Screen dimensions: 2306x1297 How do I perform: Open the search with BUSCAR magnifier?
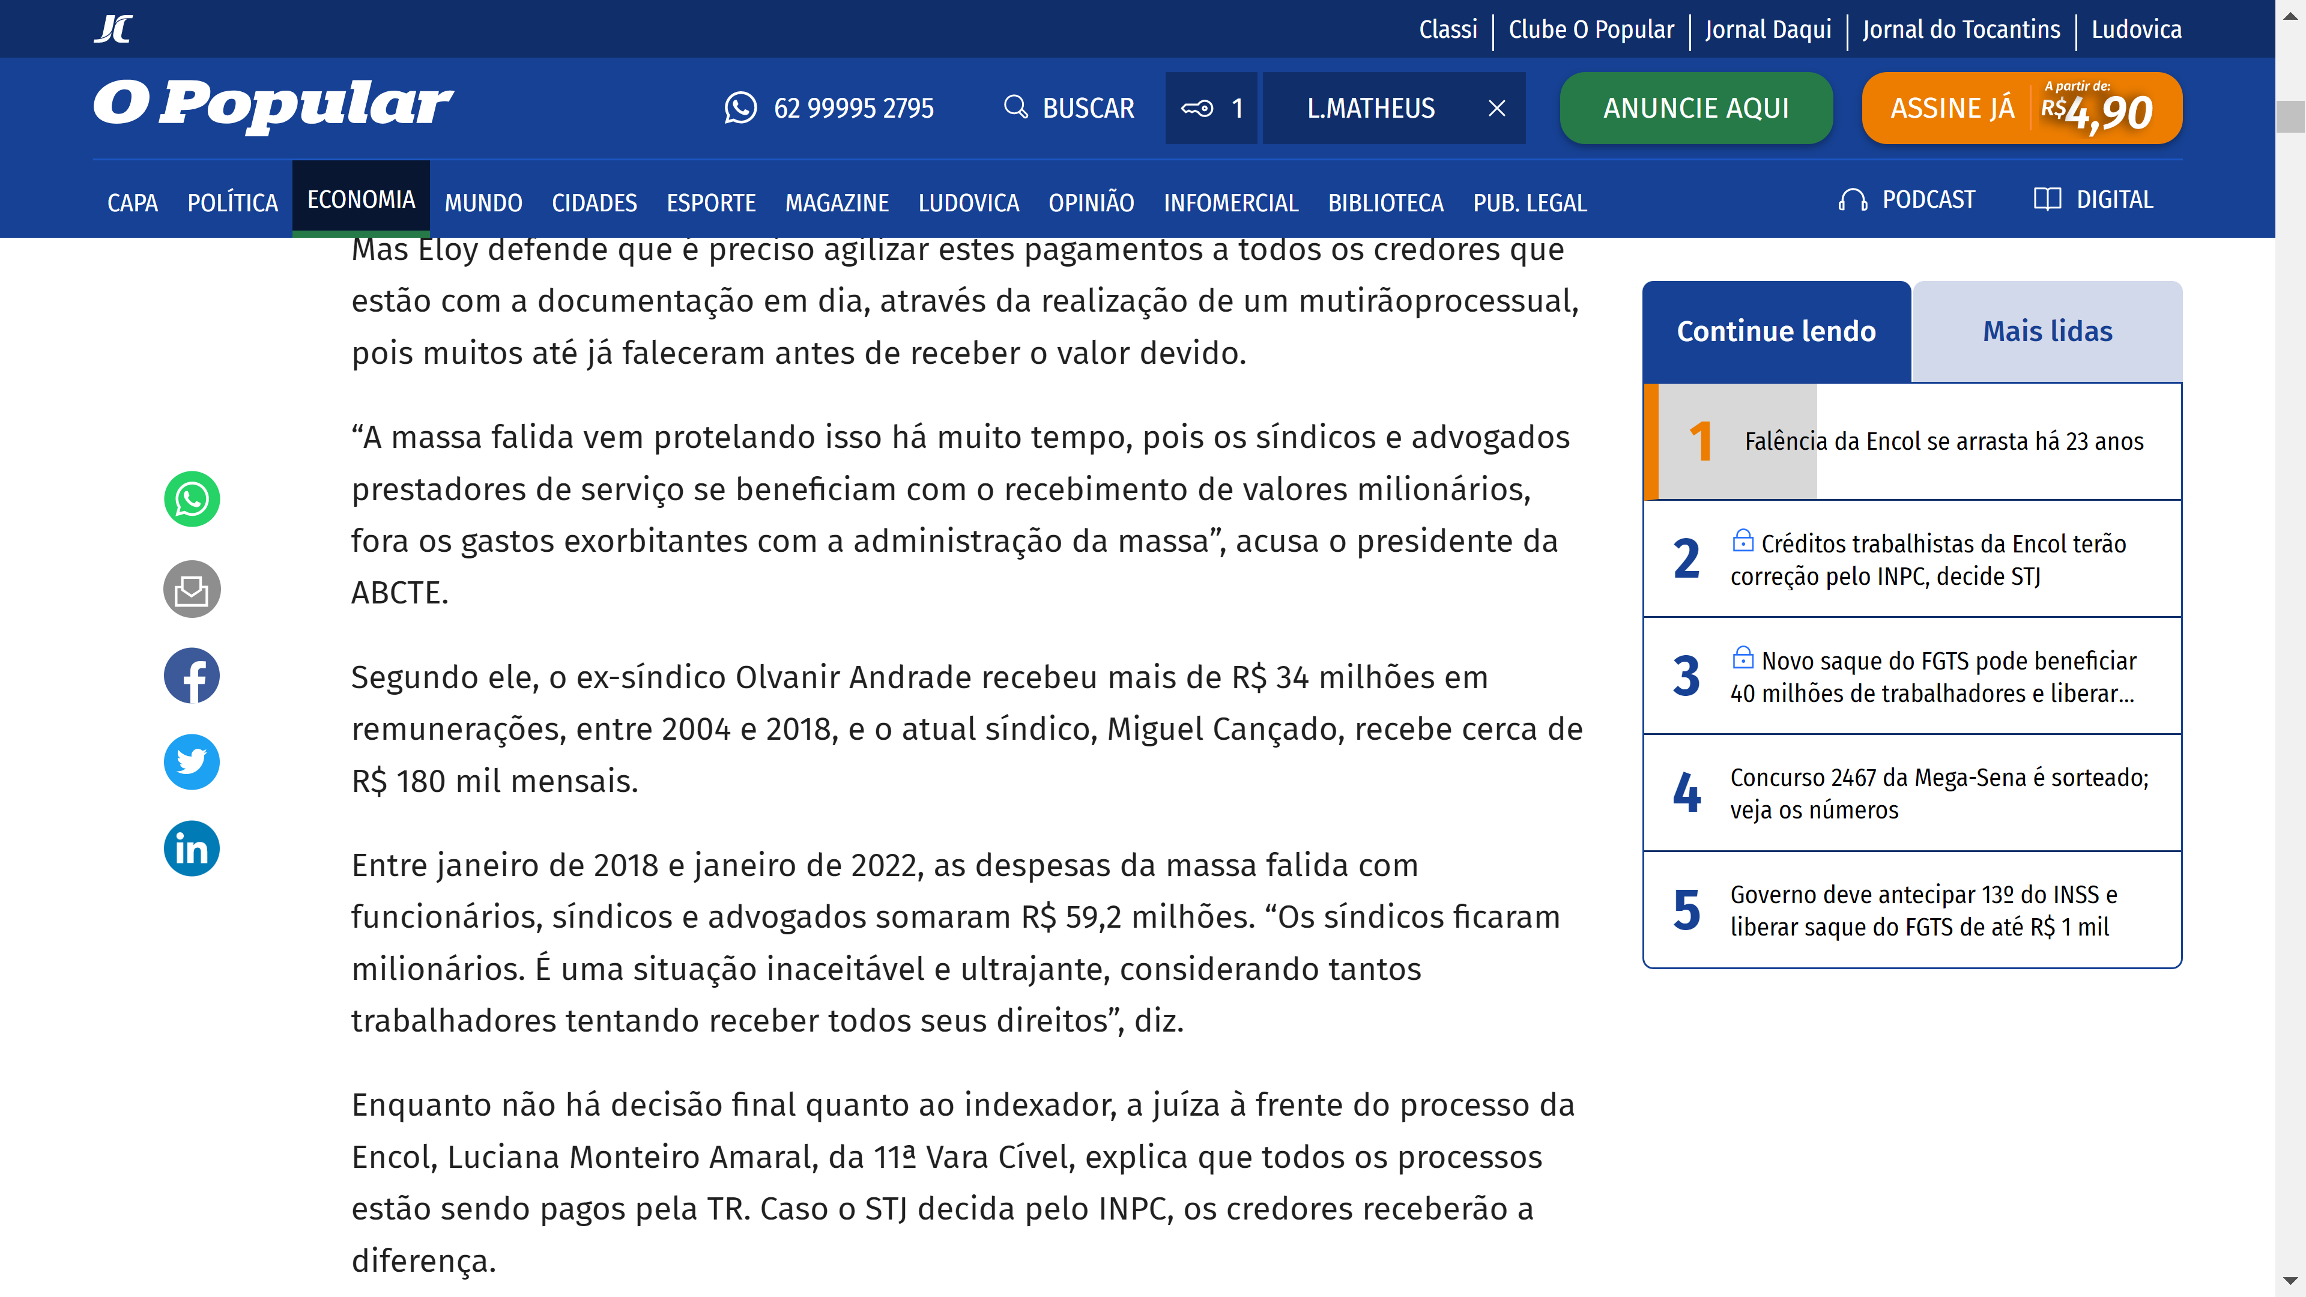[1069, 108]
